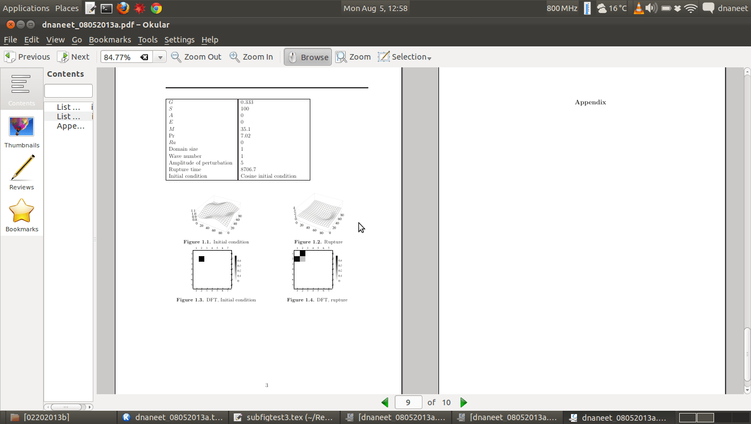The height and width of the screenshot is (424, 751).
Task: Open the Selection tool dropdown arrow
Action: 429,57
